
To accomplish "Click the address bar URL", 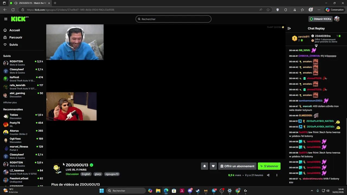I will (x=70, y=10).
